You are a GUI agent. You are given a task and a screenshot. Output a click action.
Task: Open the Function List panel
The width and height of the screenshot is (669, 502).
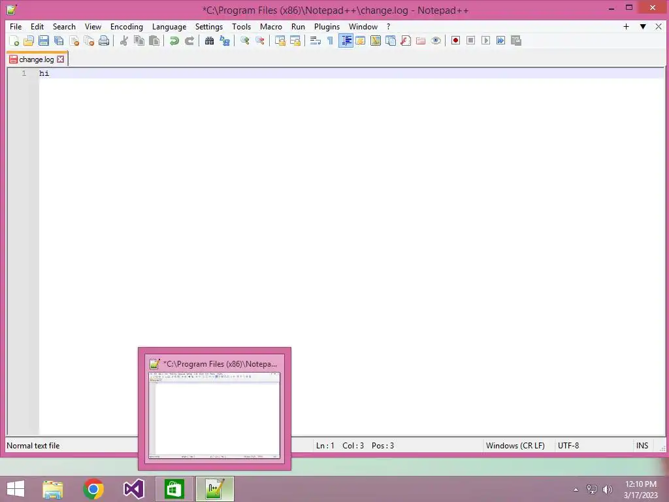tap(406, 41)
